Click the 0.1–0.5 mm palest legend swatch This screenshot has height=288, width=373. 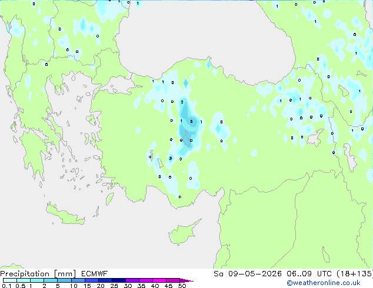(10, 280)
